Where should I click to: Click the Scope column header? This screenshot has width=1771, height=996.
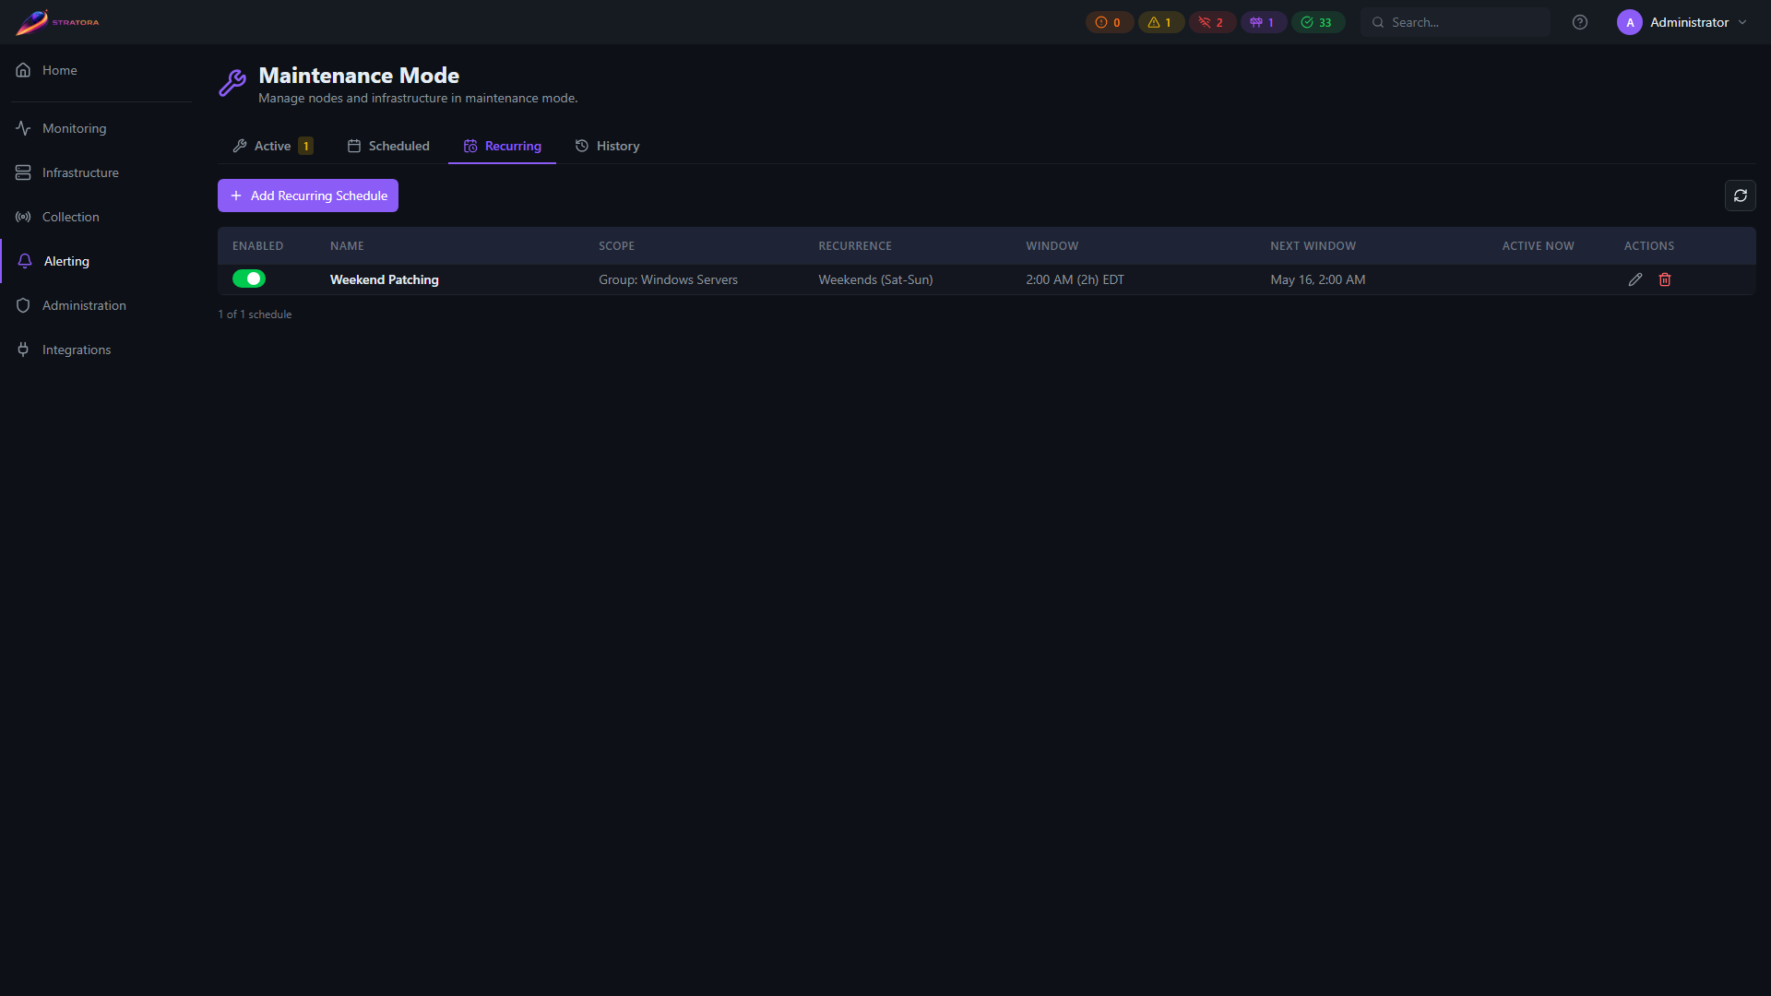pyautogui.click(x=617, y=246)
